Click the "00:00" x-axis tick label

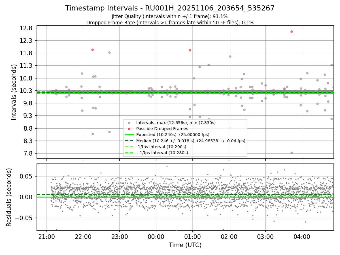click(x=156, y=236)
